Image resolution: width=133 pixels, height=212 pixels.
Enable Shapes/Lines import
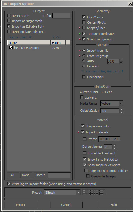click(x=84, y=28)
